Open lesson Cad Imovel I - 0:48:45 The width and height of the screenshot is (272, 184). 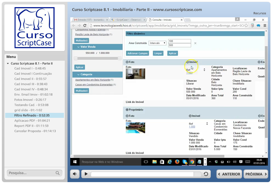30,68
